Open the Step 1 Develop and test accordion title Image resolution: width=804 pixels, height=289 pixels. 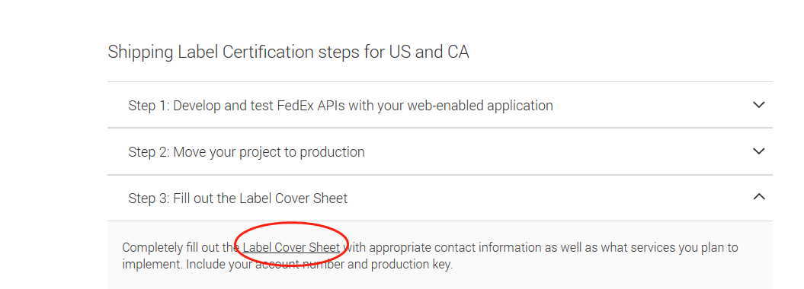pyautogui.click(x=341, y=106)
